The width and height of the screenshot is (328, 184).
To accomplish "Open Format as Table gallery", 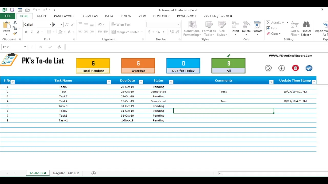I will [209, 29].
